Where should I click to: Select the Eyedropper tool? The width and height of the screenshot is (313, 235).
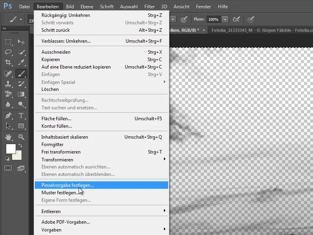(21, 62)
